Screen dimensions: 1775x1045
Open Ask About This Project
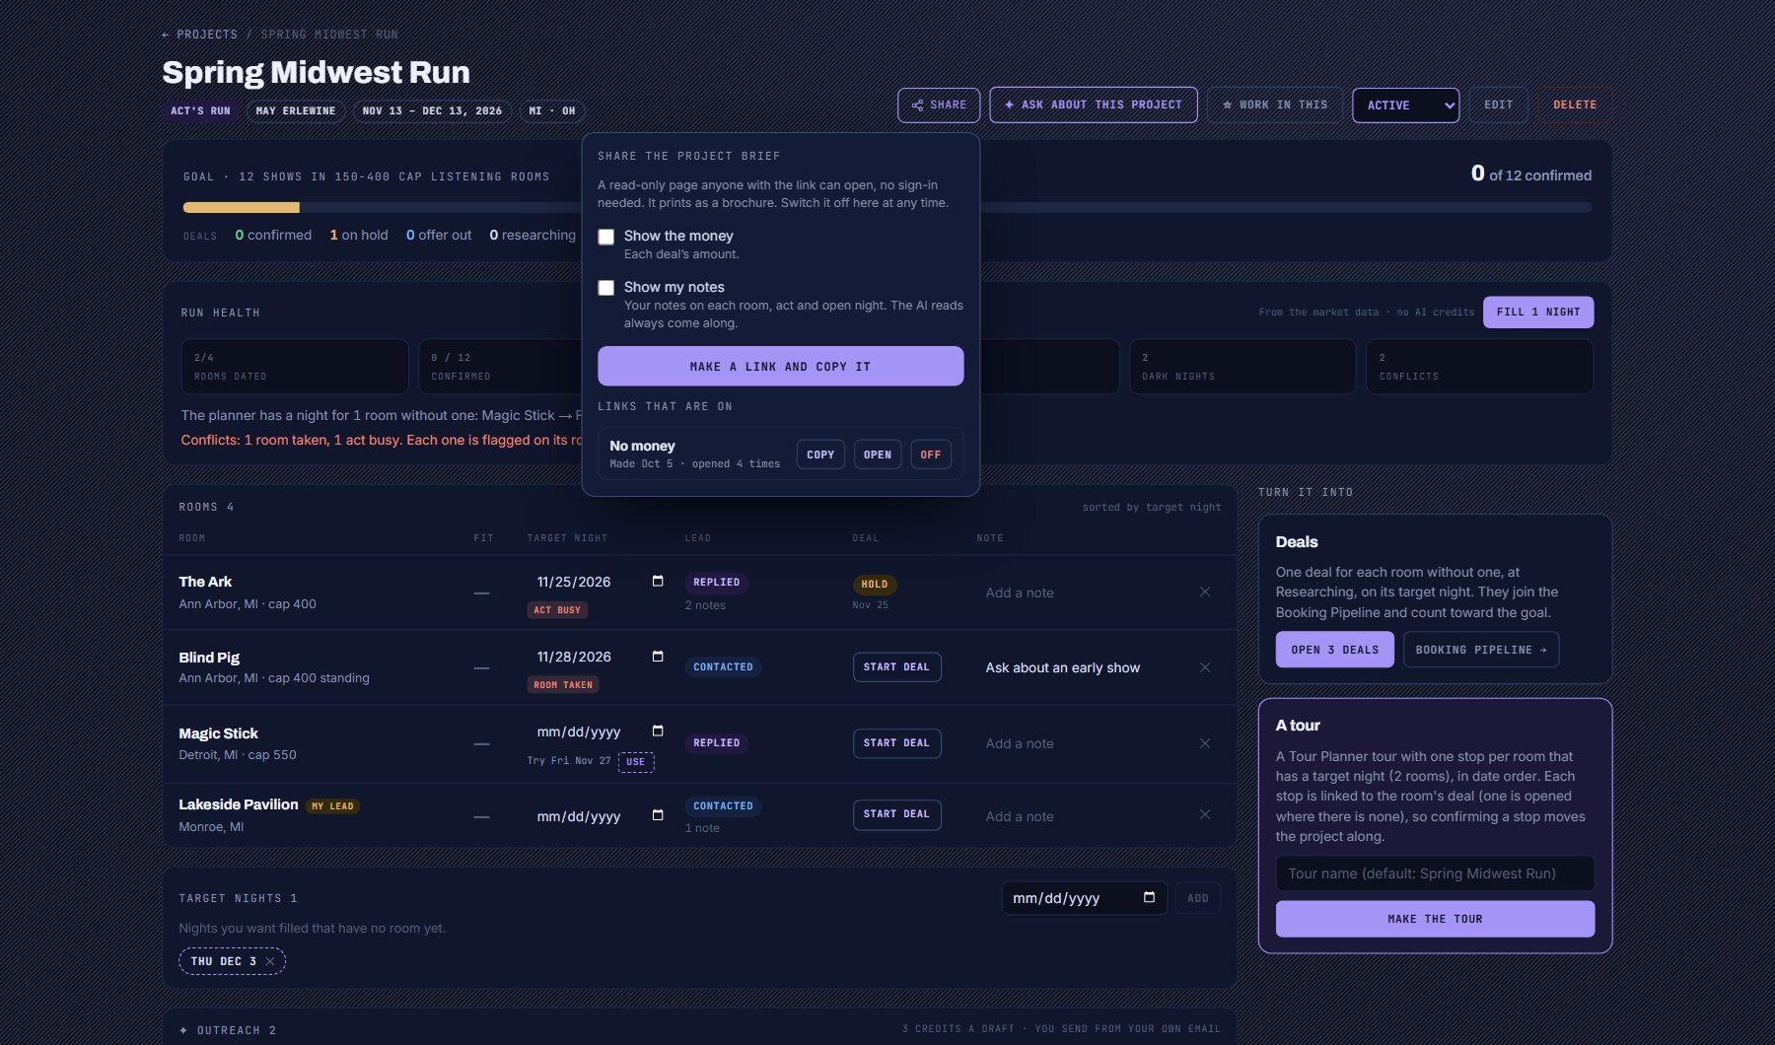click(1094, 105)
